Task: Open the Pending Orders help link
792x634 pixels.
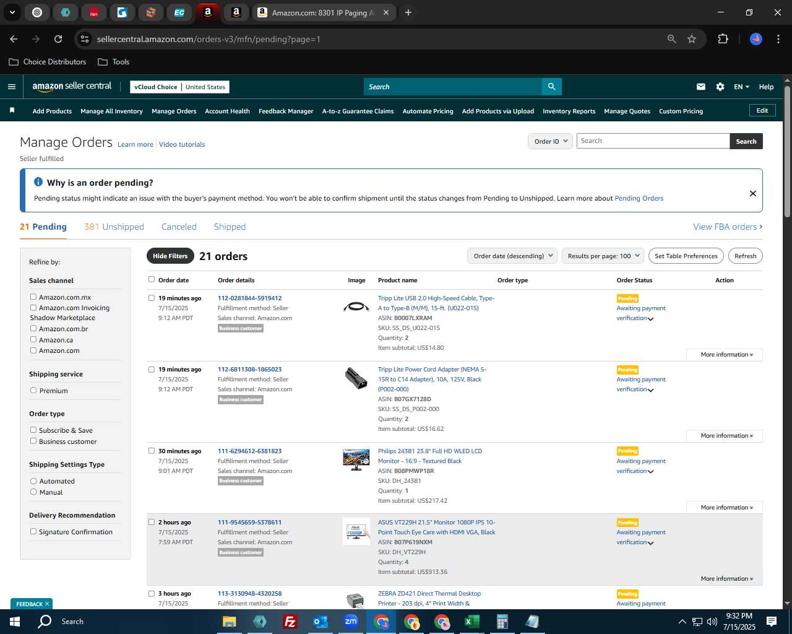Action: [639, 198]
